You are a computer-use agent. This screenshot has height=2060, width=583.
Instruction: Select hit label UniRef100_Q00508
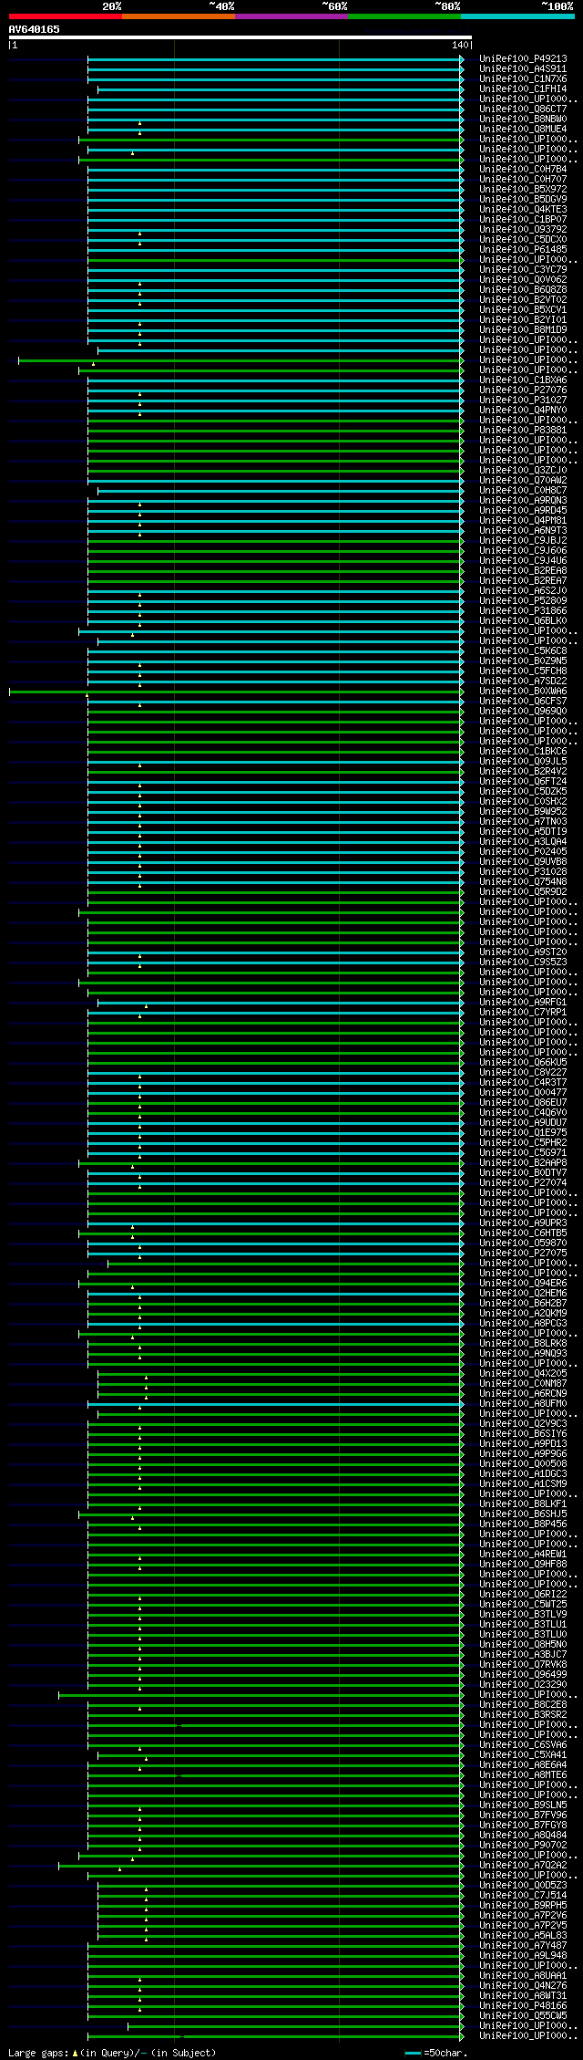[523, 1464]
